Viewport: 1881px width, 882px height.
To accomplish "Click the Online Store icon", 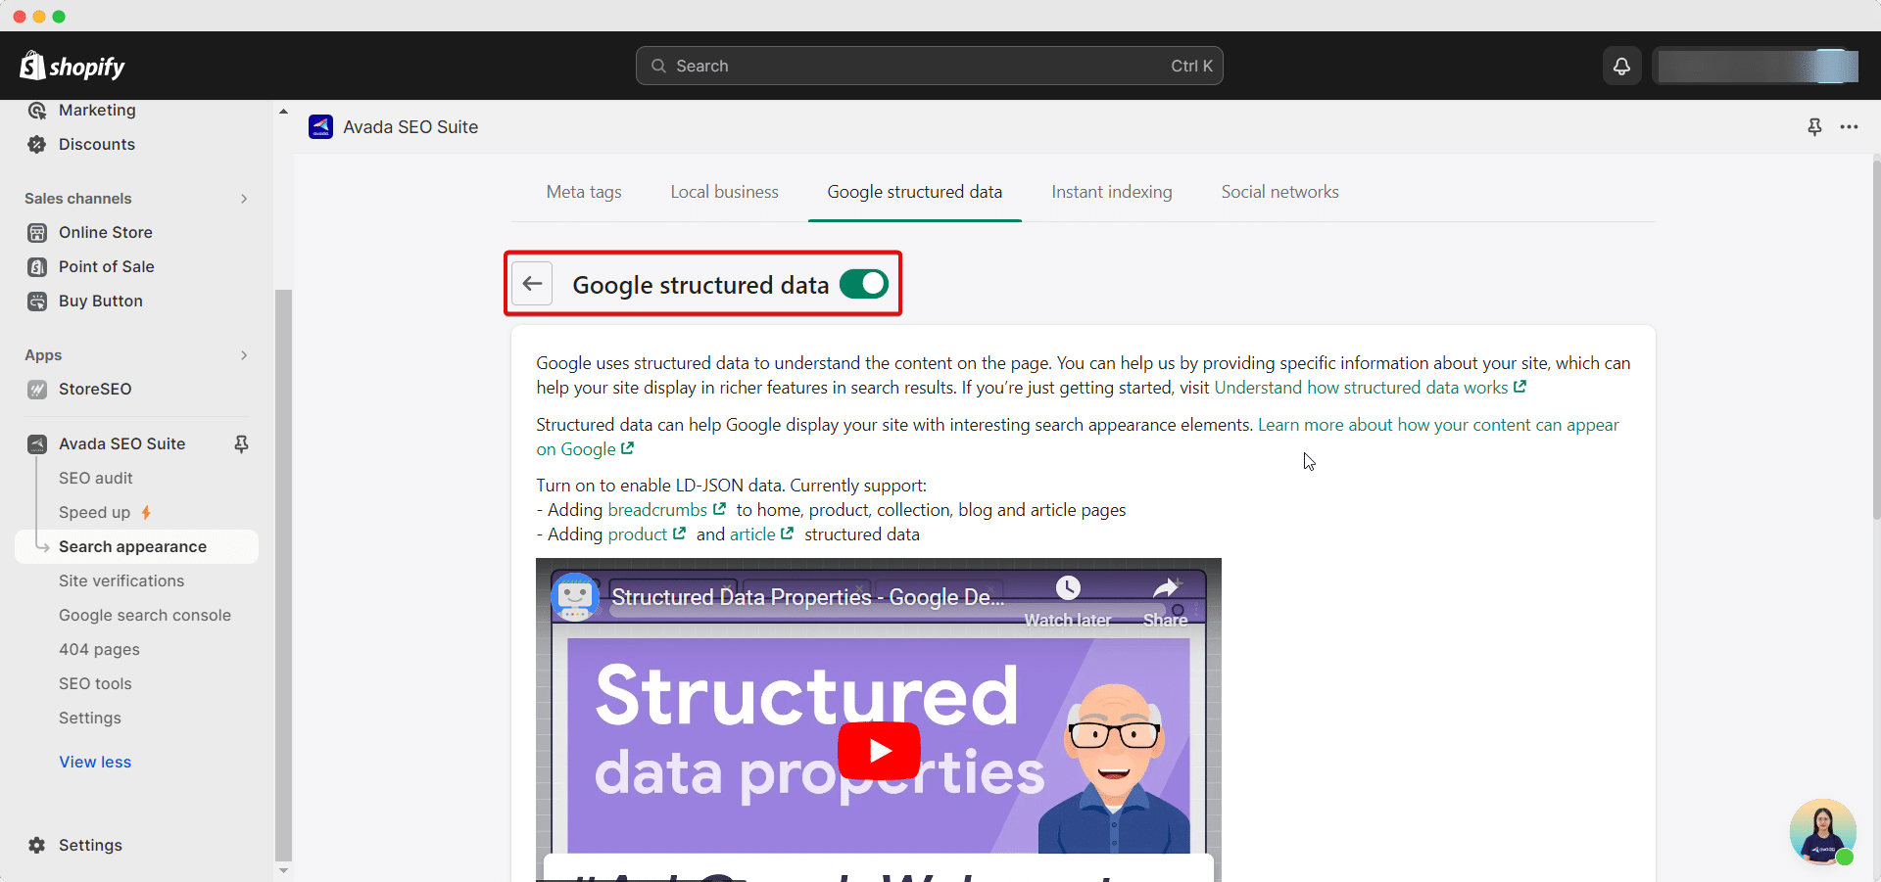I will pyautogui.click(x=37, y=232).
